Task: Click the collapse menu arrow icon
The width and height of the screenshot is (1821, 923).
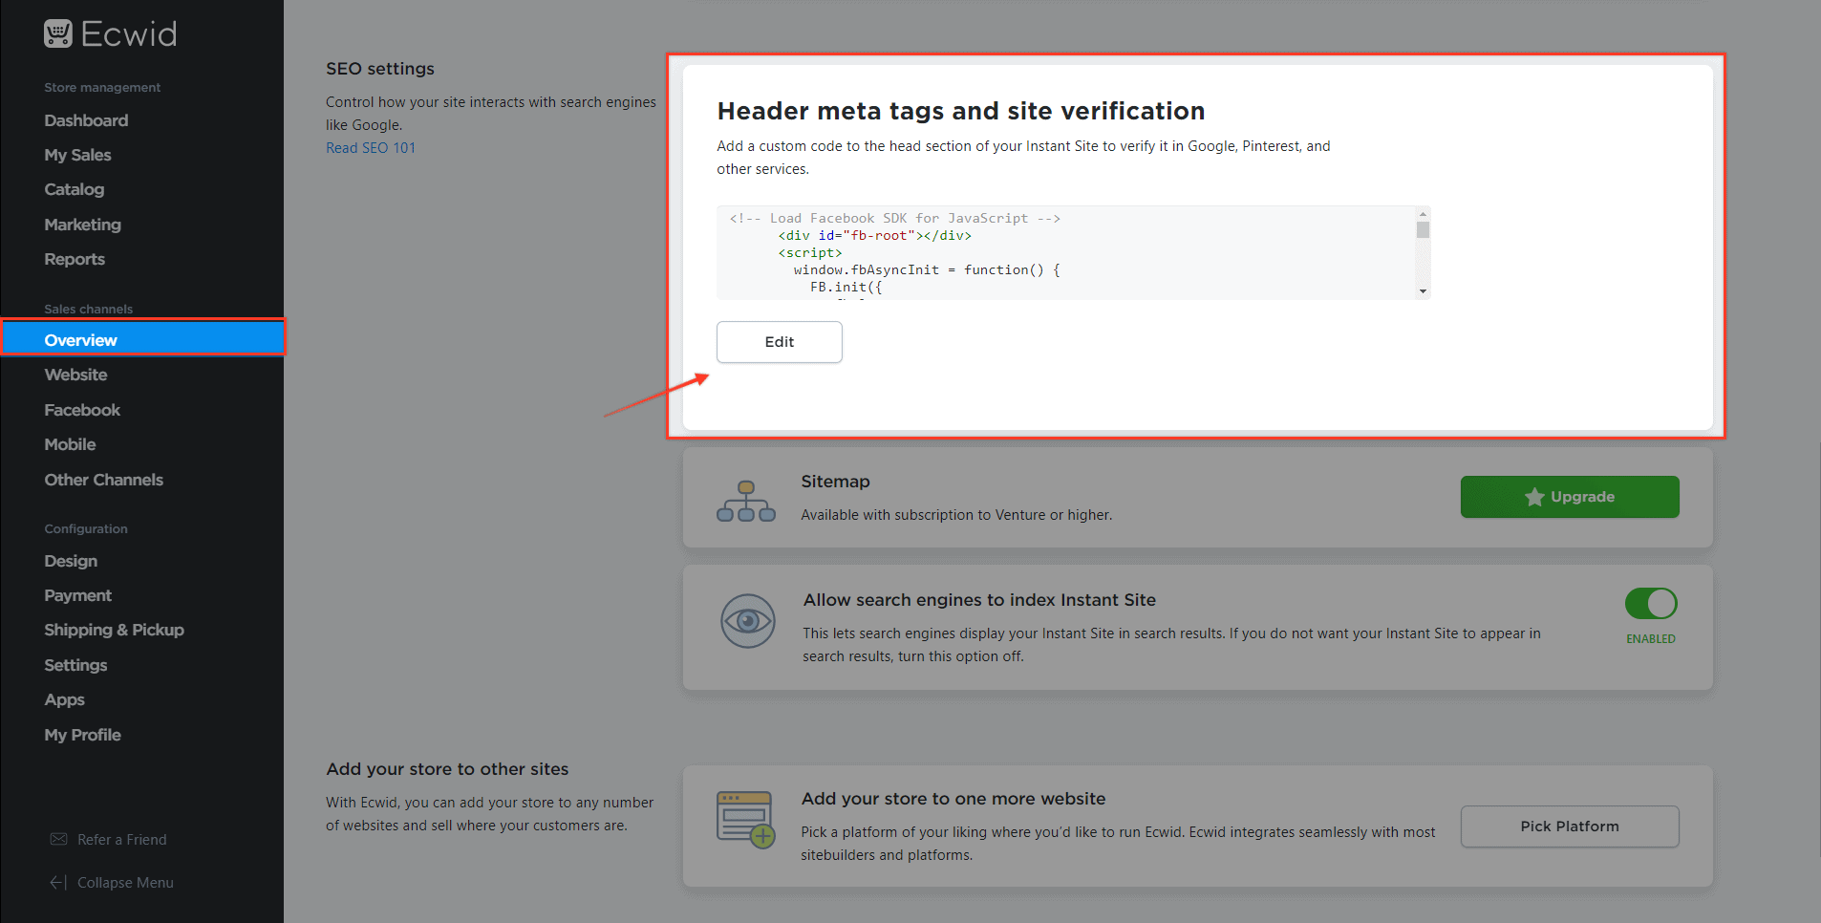Action: click(x=58, y=883)
